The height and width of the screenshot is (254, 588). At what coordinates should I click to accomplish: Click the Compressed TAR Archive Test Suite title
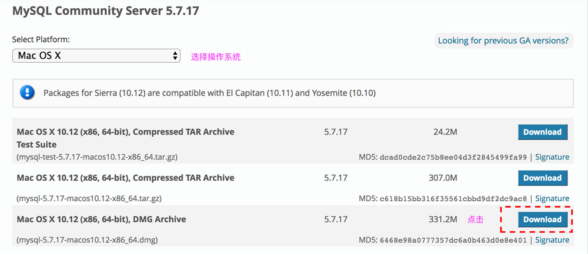125,132
